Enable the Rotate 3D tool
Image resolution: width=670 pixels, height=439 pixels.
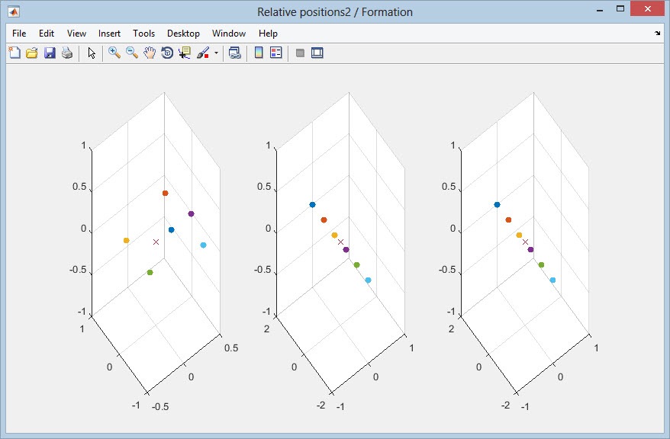click(167, 53)
